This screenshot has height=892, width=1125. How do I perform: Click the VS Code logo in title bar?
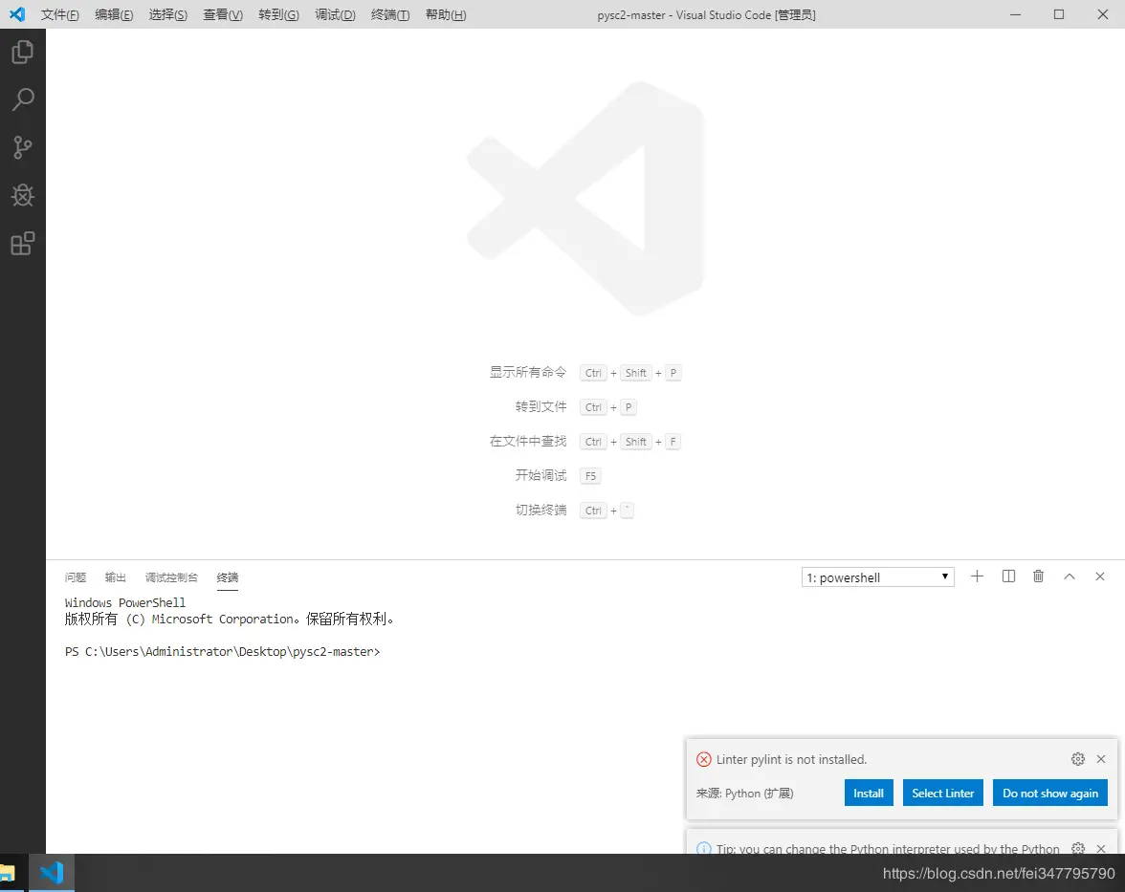(x=16, y=14)
